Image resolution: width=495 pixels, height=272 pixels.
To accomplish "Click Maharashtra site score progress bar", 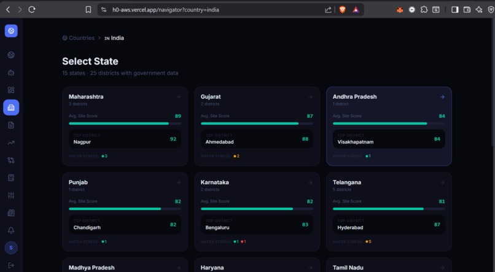I will click(x=125, y=123).
